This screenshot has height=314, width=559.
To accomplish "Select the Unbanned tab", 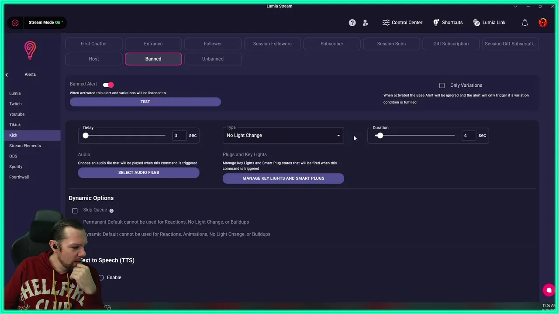I will pyautogui.click(x=213, y=59).
